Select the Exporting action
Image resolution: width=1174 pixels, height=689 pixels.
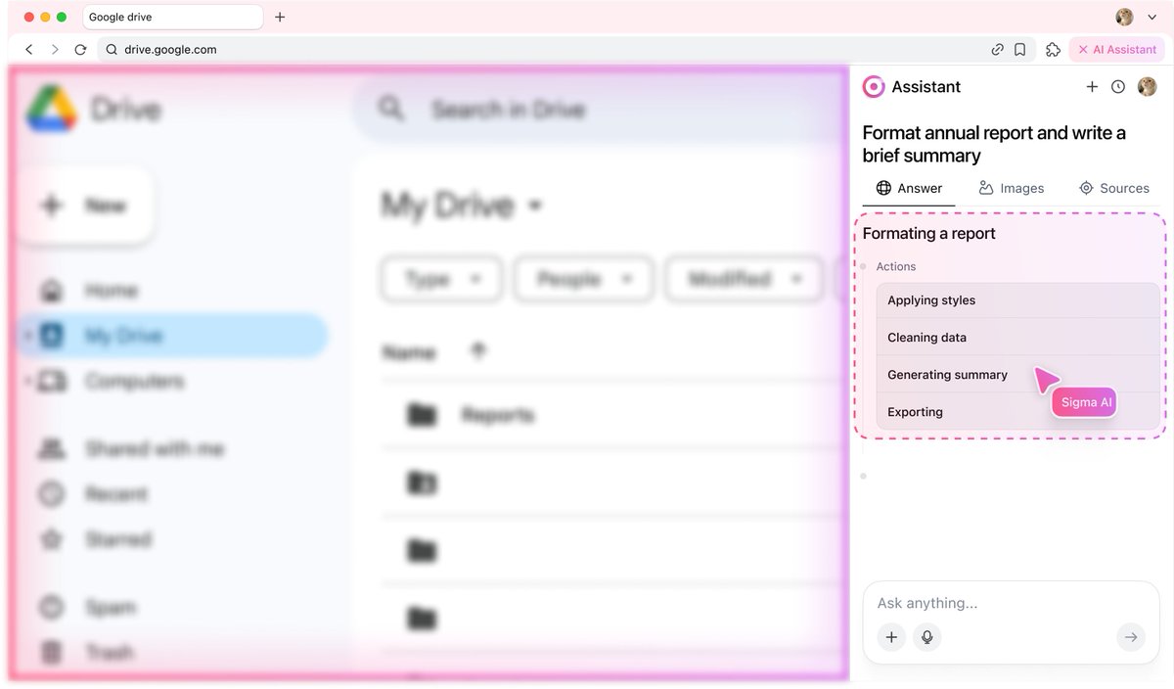pos(1017,411)
